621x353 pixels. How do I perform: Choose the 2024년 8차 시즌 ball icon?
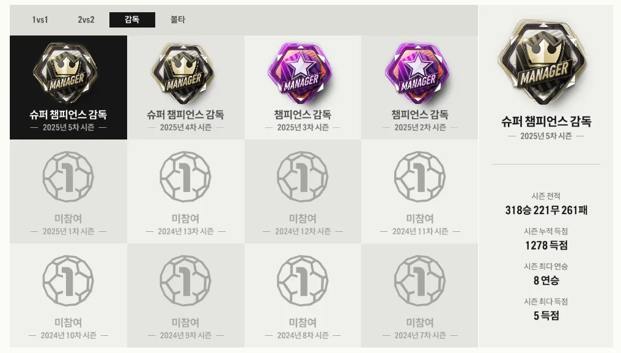(x=303, y=281)
